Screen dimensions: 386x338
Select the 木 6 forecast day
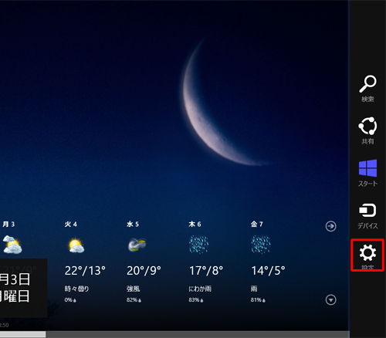click(195, 225)
